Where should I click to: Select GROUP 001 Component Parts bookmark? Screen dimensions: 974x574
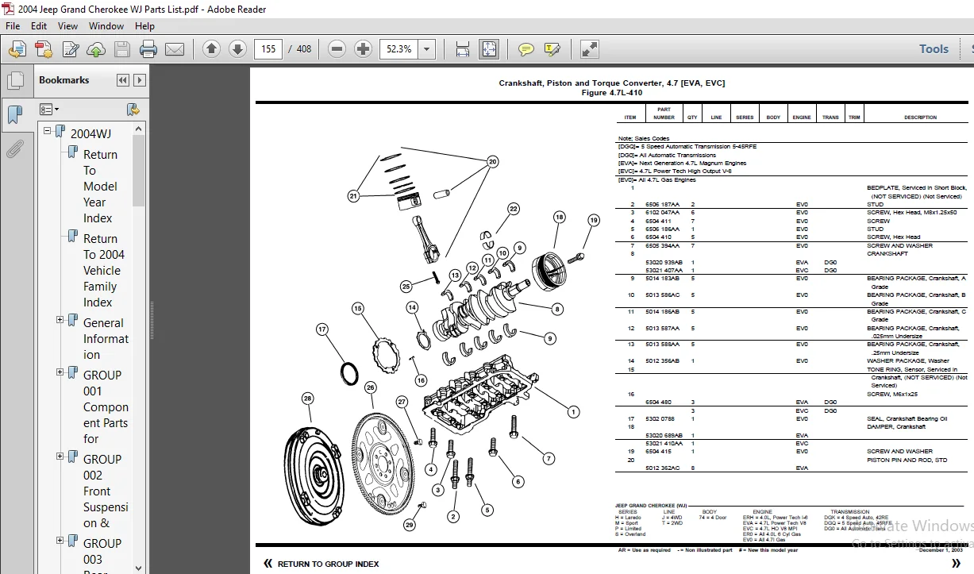[106, 407]
